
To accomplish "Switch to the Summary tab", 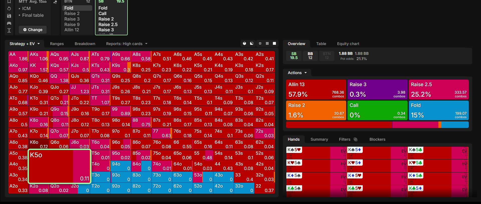I will coord(319,139).
